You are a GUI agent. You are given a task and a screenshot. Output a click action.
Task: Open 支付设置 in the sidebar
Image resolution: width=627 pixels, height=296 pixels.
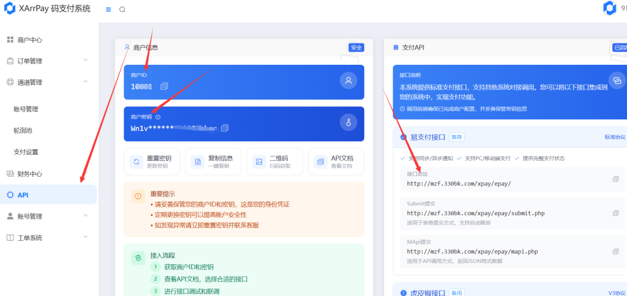26,152
